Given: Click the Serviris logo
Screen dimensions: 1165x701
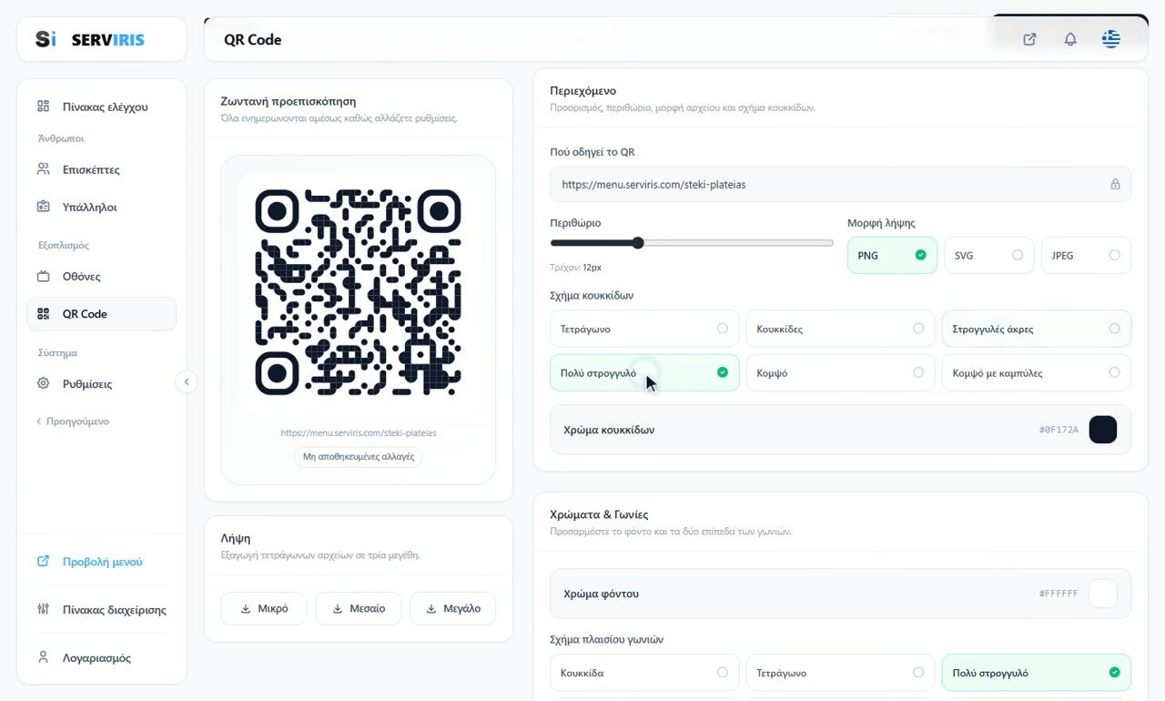Looking at the screenshot, I should pos(89,39).
